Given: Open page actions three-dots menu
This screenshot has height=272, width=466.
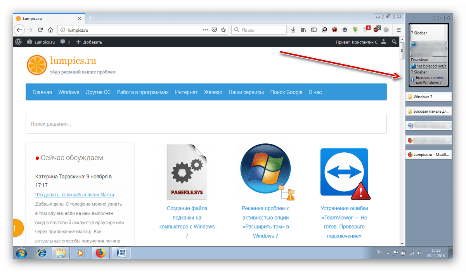Looking at the screenshot, I should [x=205, y=30].
